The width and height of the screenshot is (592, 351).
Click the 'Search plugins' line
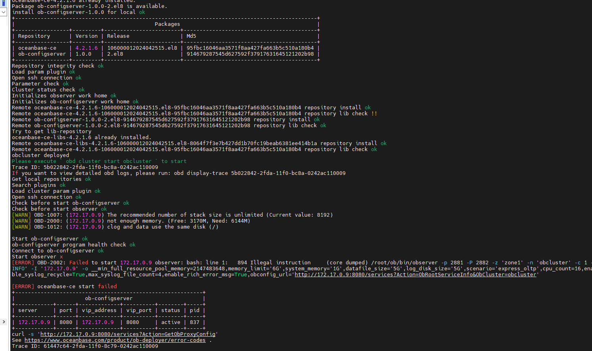click(x=39, y=185)
